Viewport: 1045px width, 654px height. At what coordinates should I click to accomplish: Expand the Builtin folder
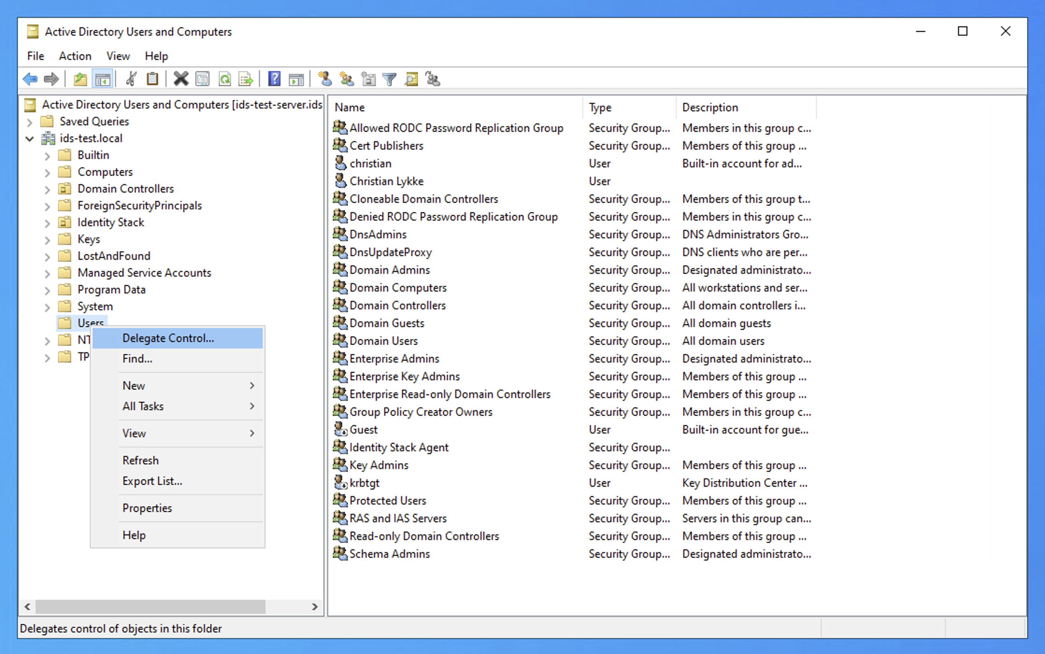47,156
